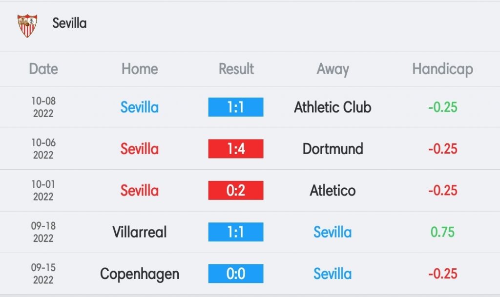Click the 10-08 2022 match date
The height and width of the screenshot is (297, 500).
tap(43, 107)
